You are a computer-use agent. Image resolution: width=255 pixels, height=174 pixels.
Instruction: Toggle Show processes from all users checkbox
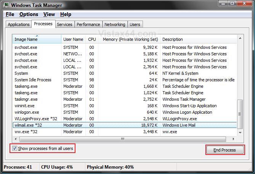pos(14,148)
